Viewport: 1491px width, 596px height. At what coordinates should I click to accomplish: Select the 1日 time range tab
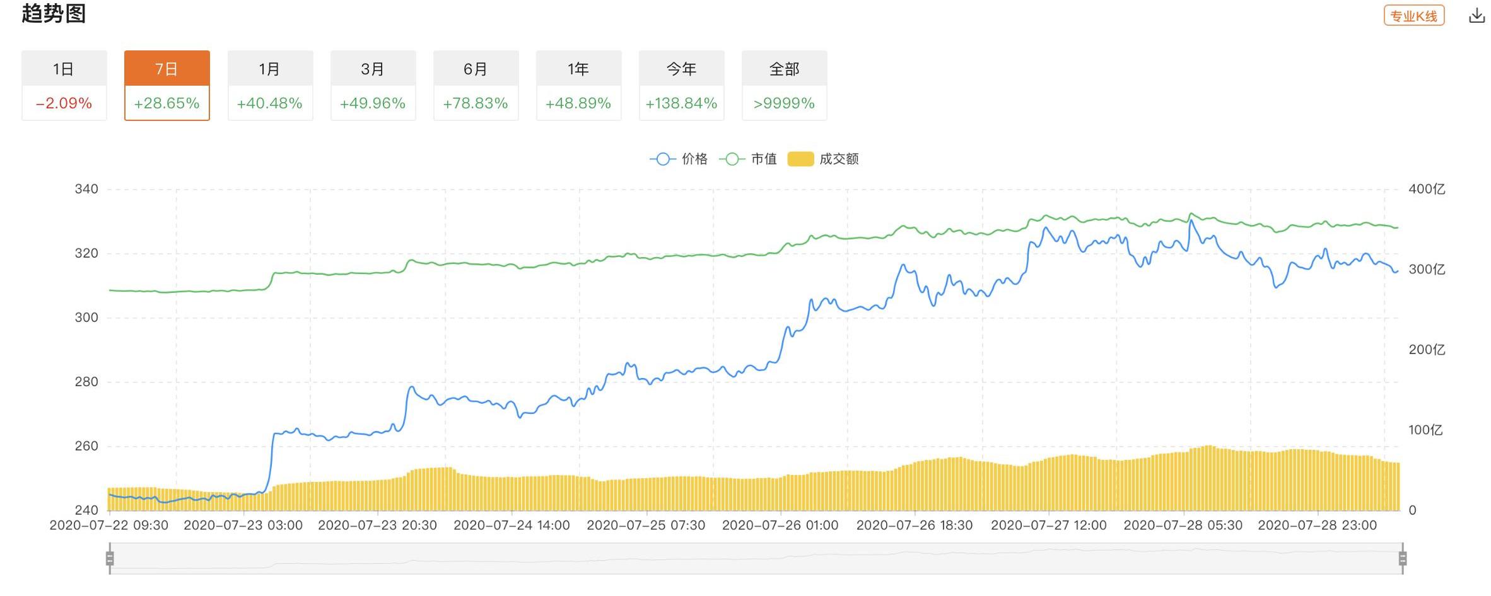tap(64, 85)
